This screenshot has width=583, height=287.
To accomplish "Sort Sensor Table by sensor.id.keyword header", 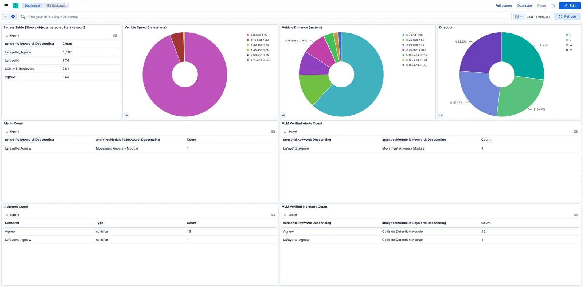I will (29, 44).
